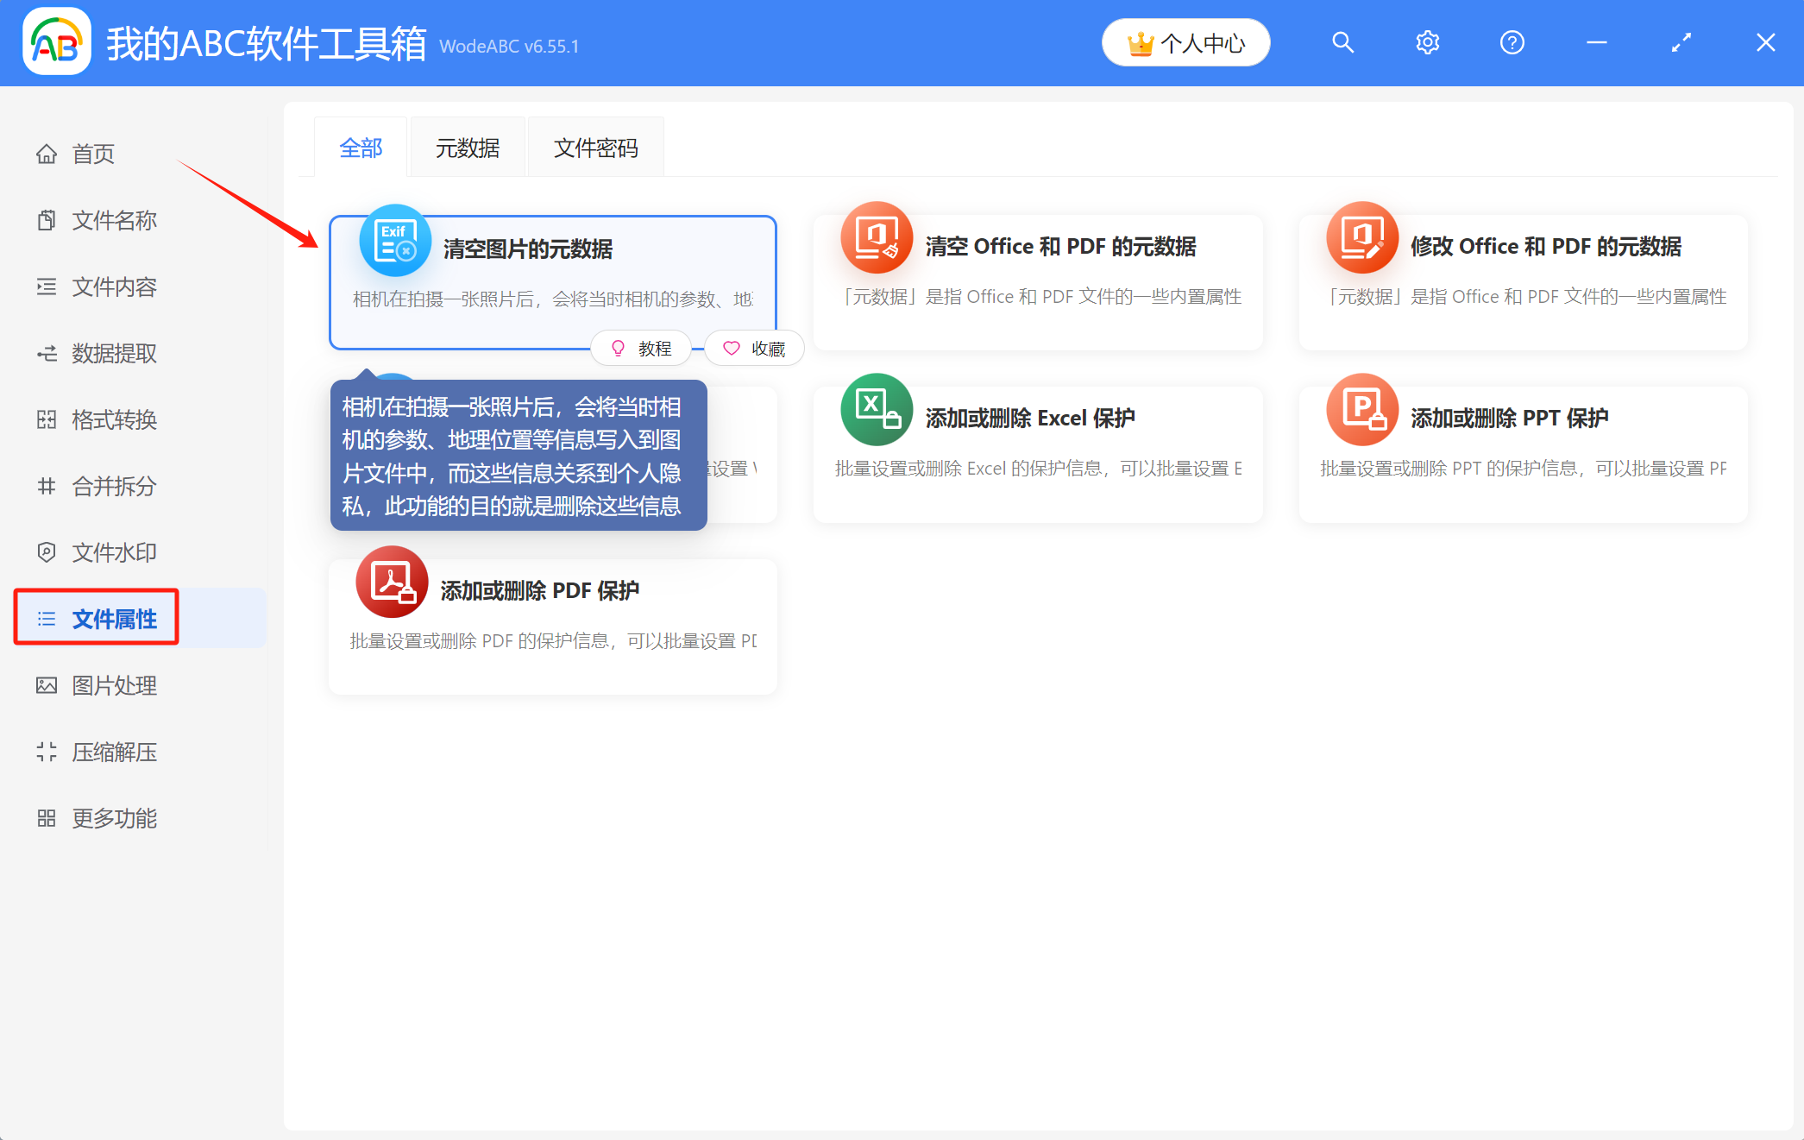Image resolution: width=1804 pixels, height=1140 pixels.
Task: Open 个人中心 from the top bar
Action: (1185, 41)
